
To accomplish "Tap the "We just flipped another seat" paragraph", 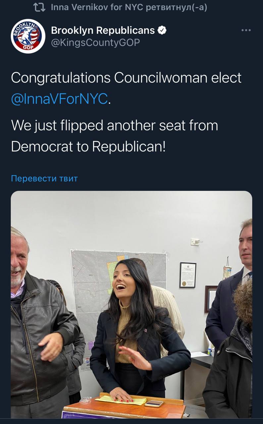I will tap(114, 136).
